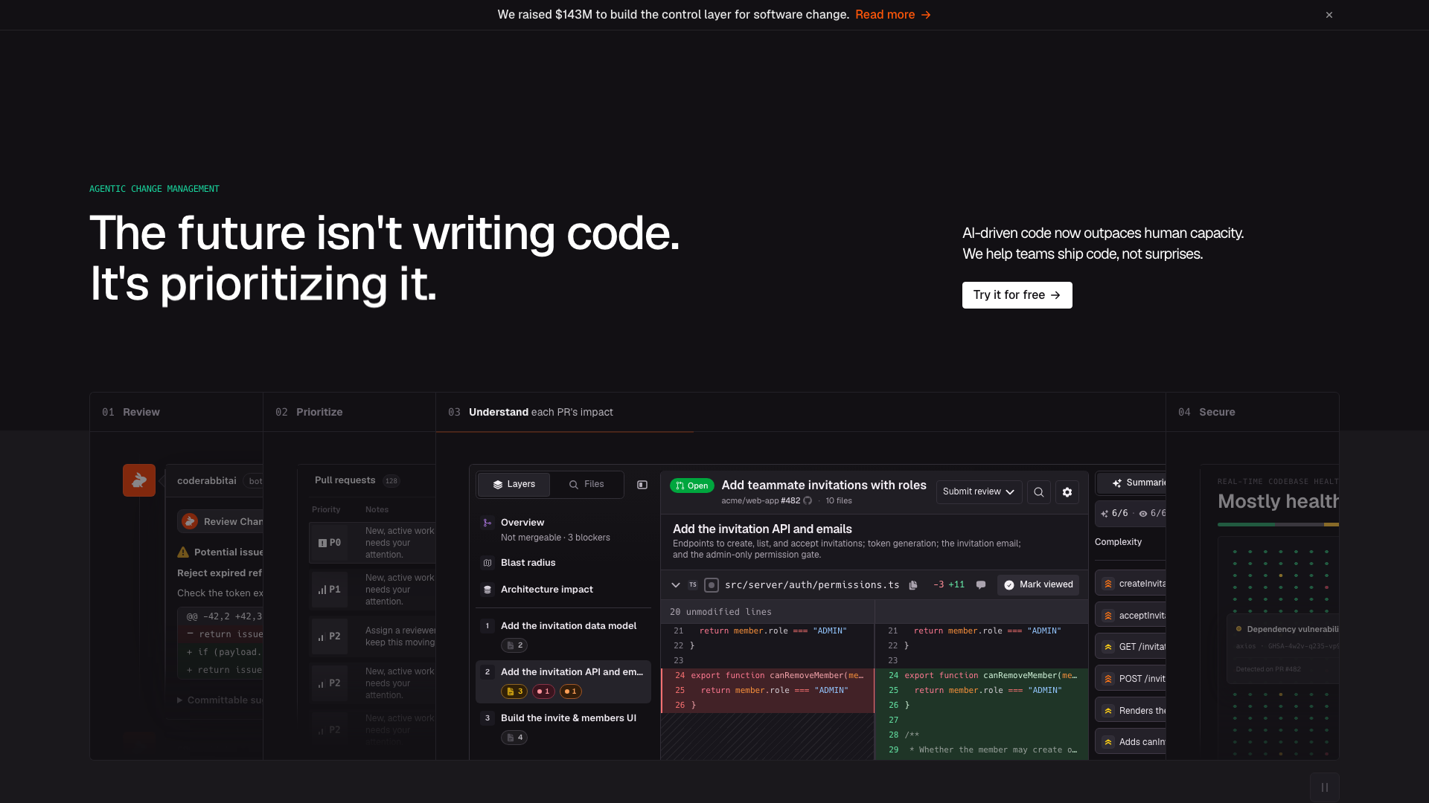Click the 4 files badge on layer 3
Screen dimensions: 1429x803
point(514,738)
